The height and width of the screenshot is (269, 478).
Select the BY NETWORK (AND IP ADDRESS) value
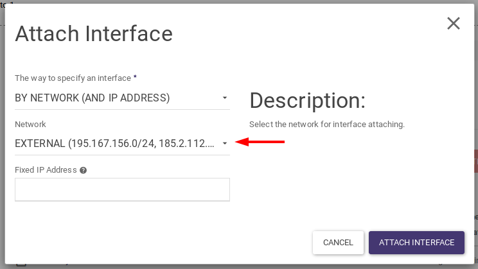point(92,98)
